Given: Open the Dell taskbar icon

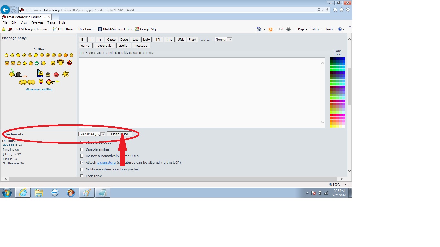Looking at the screenshot, I should (55, 193).
